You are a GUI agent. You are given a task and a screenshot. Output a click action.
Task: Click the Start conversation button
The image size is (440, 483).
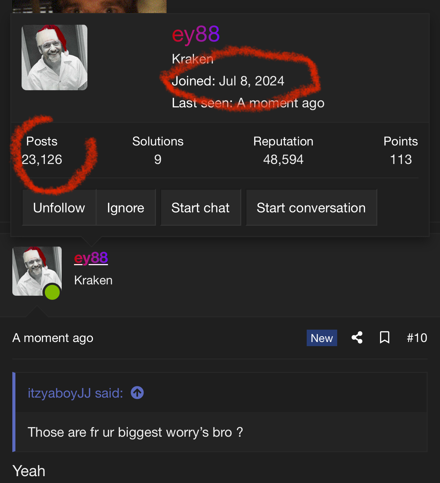click(311, 208)
